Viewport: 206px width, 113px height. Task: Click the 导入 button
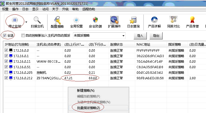[x=140, y=36]
